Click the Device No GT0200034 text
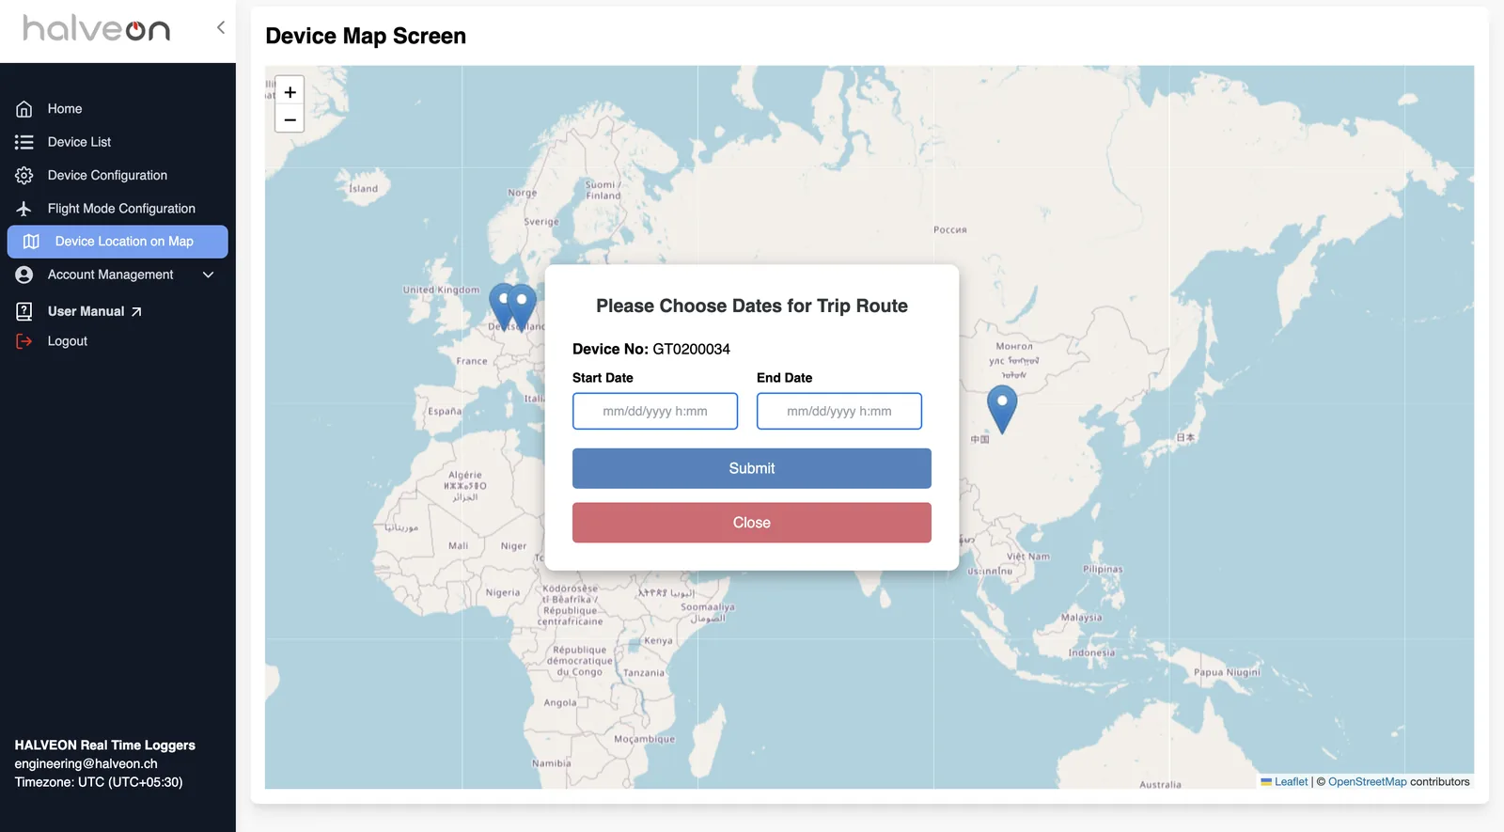The height and width of the screenshot is (832, 1504). [x=651, y=349]
